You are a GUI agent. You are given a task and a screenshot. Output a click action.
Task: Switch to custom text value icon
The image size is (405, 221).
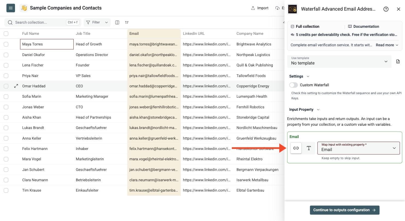pos(309,148)
